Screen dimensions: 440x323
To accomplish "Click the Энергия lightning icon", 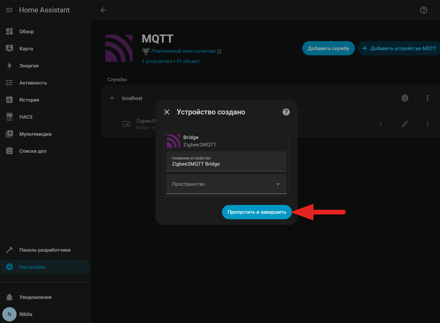I will click(9, 65).
